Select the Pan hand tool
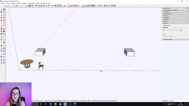This screenshot has width=189, height=106. (4, 46)
